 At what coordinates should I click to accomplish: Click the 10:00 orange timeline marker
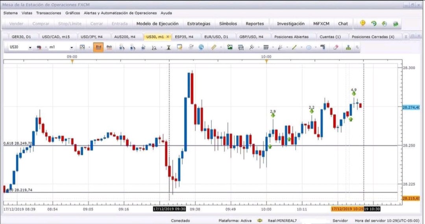[x=266, y=61]
